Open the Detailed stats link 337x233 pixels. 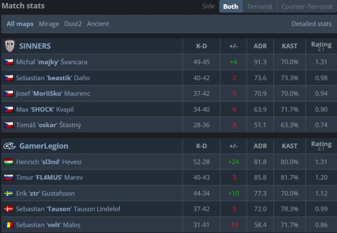[x=311, y=24]
